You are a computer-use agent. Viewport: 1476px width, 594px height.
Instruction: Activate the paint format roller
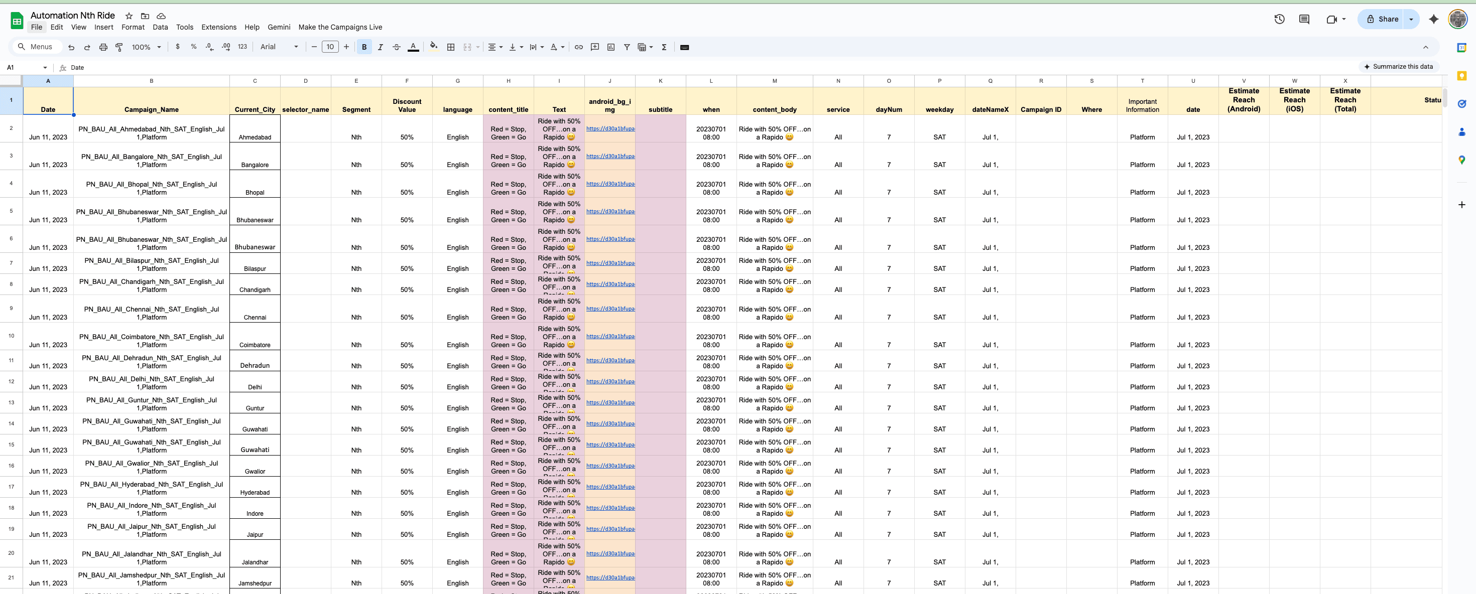pyautogui.click(x=119, y=47)
